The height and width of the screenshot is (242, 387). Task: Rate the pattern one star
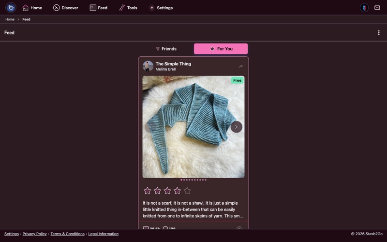[x=148, y=191]
